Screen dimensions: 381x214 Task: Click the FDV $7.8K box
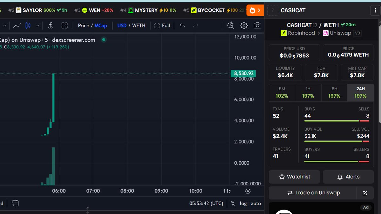321,73
